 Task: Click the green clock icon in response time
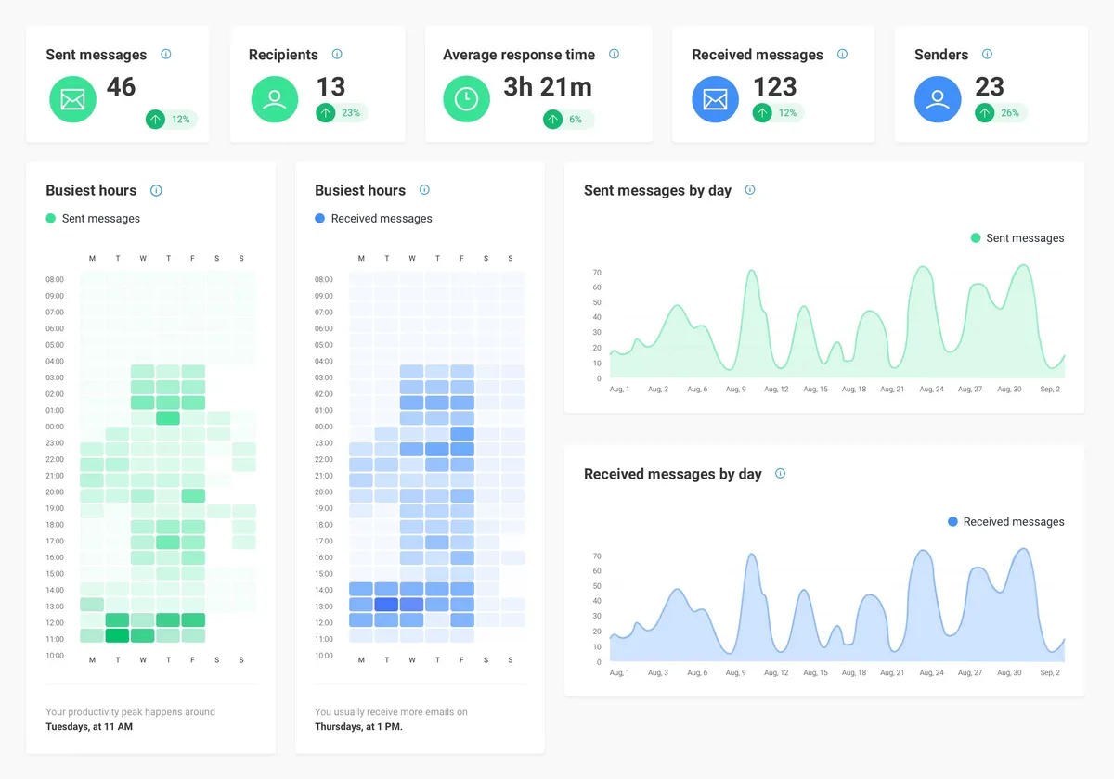pos(466,99)
